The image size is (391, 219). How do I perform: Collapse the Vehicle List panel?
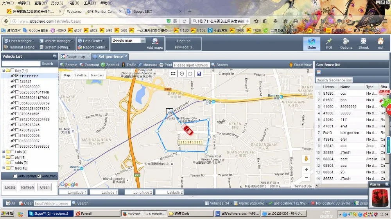[55, 56]
